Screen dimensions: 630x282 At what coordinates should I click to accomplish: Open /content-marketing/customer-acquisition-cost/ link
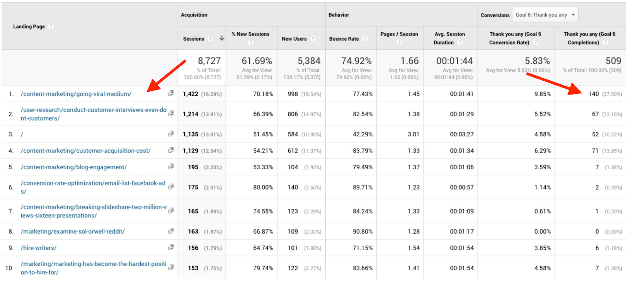click(x=85, y=150)
